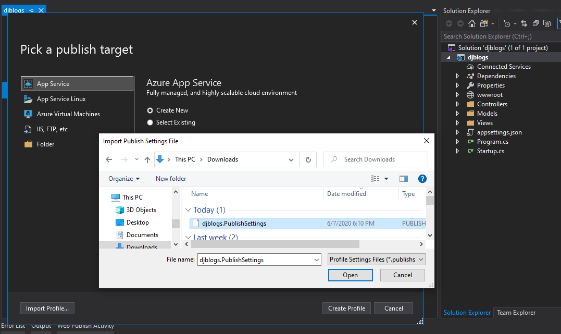Click the Create Profile button
Viewport: 561px width, 334px height.
tap(346, 308)
